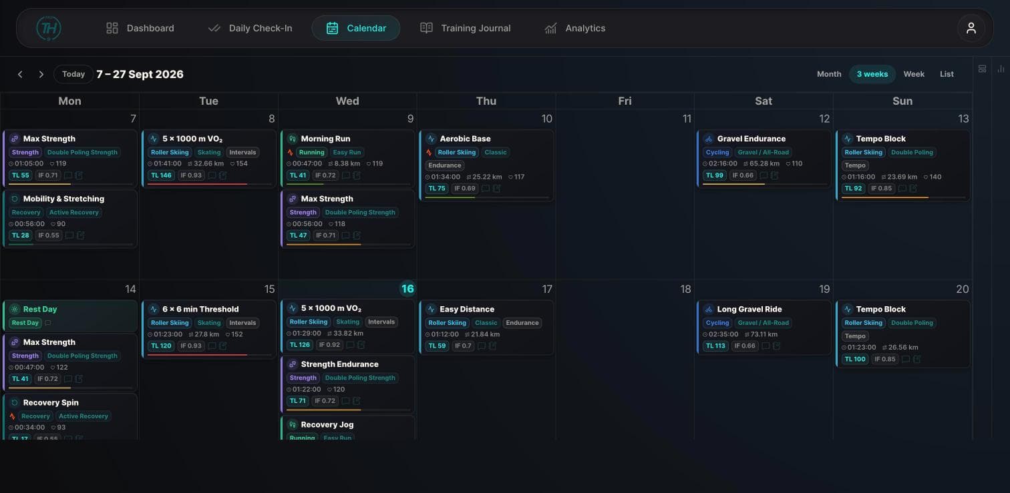Switch to Week view
The height and width of the screenshot is (493, 1010).
[914, 74]
